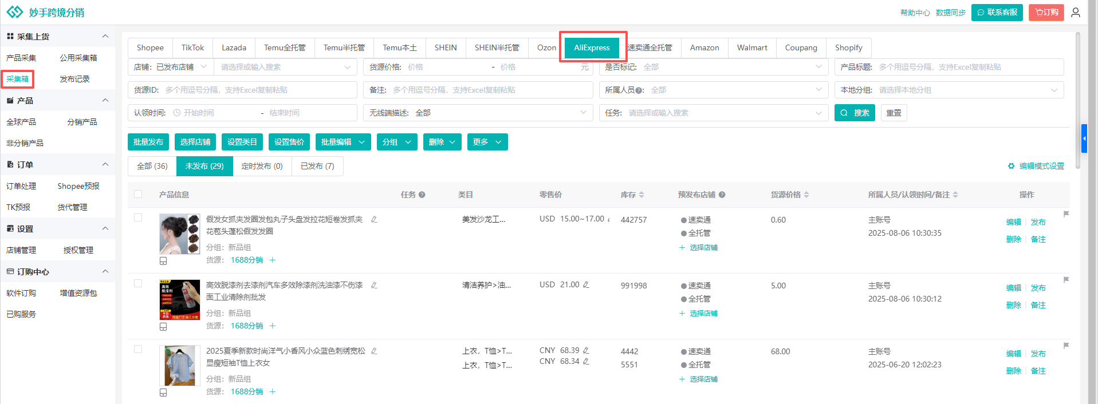This screenshot has height=404, width=1098.
Task: Click edit pencil beside the hair bun product title
Action: pyautogui.click(x=374, y=219)
